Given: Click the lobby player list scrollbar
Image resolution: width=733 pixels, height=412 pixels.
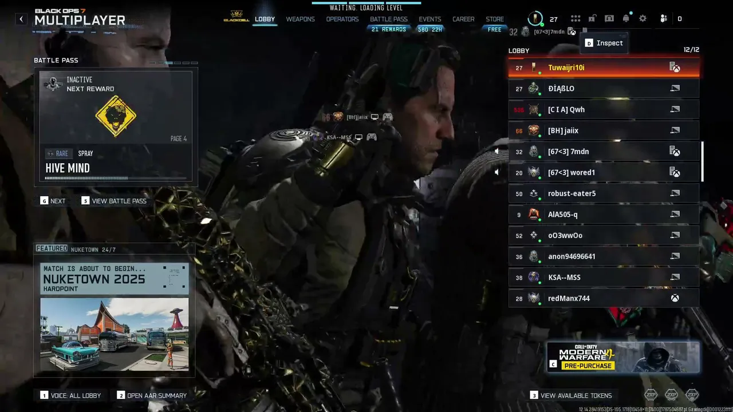Looking at the screenshot, I should (703, 162).
